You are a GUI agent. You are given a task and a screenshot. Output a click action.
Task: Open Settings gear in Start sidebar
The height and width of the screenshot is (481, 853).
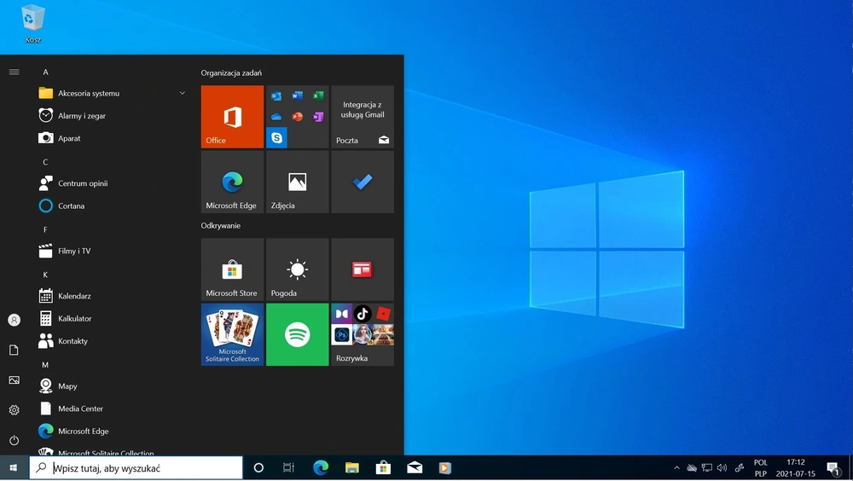tap(15, 410)
